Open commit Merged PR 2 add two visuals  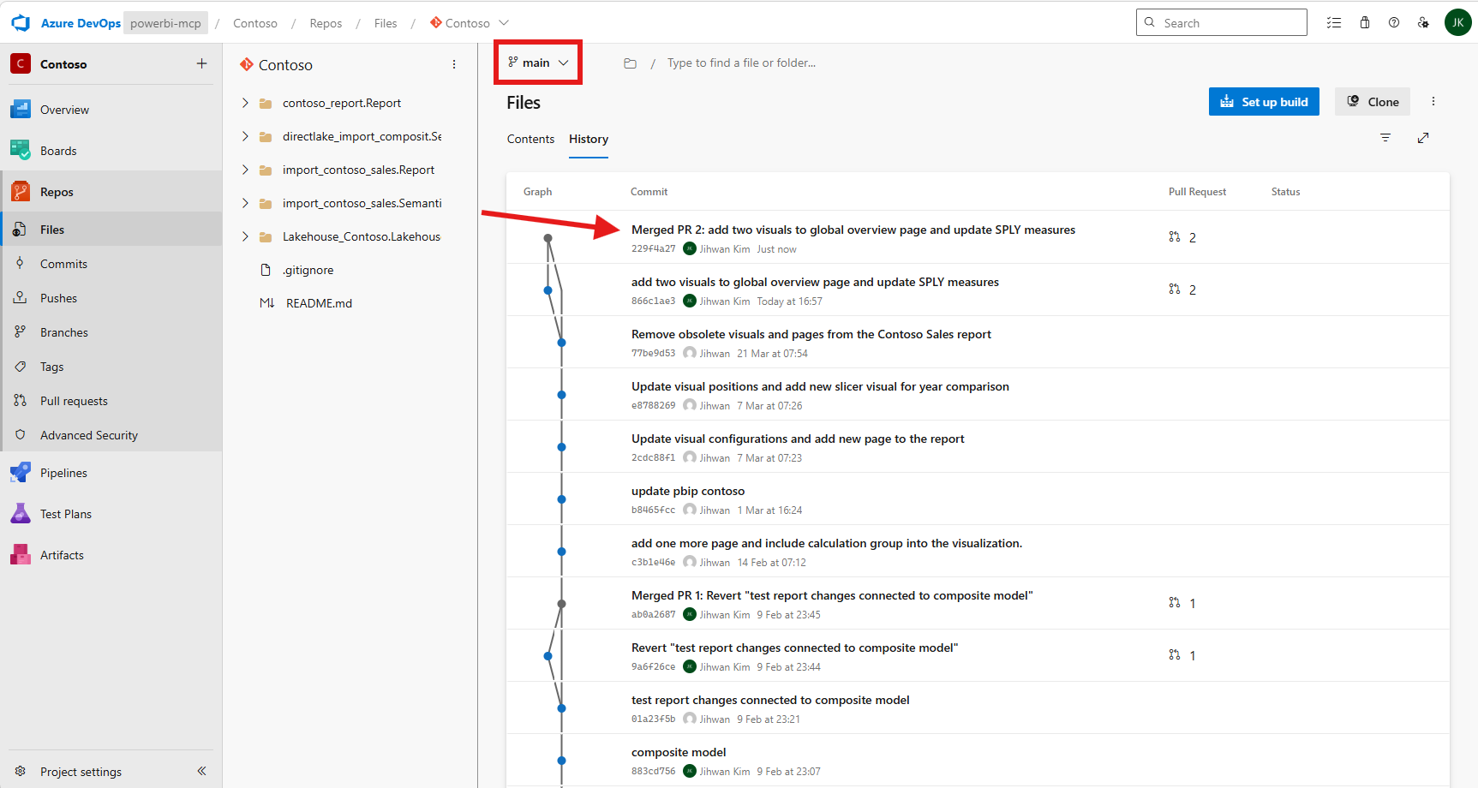(853, 230)
